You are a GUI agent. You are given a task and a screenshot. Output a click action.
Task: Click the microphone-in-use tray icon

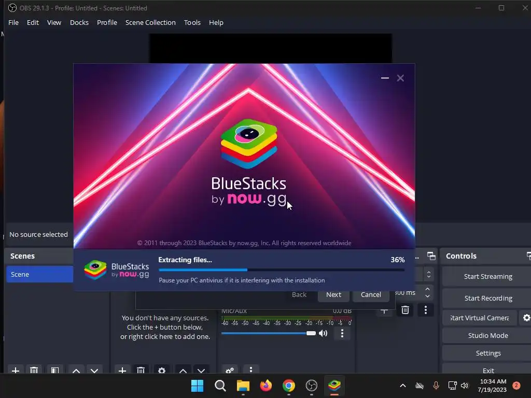pyautogui.click(x=436, y=386)
